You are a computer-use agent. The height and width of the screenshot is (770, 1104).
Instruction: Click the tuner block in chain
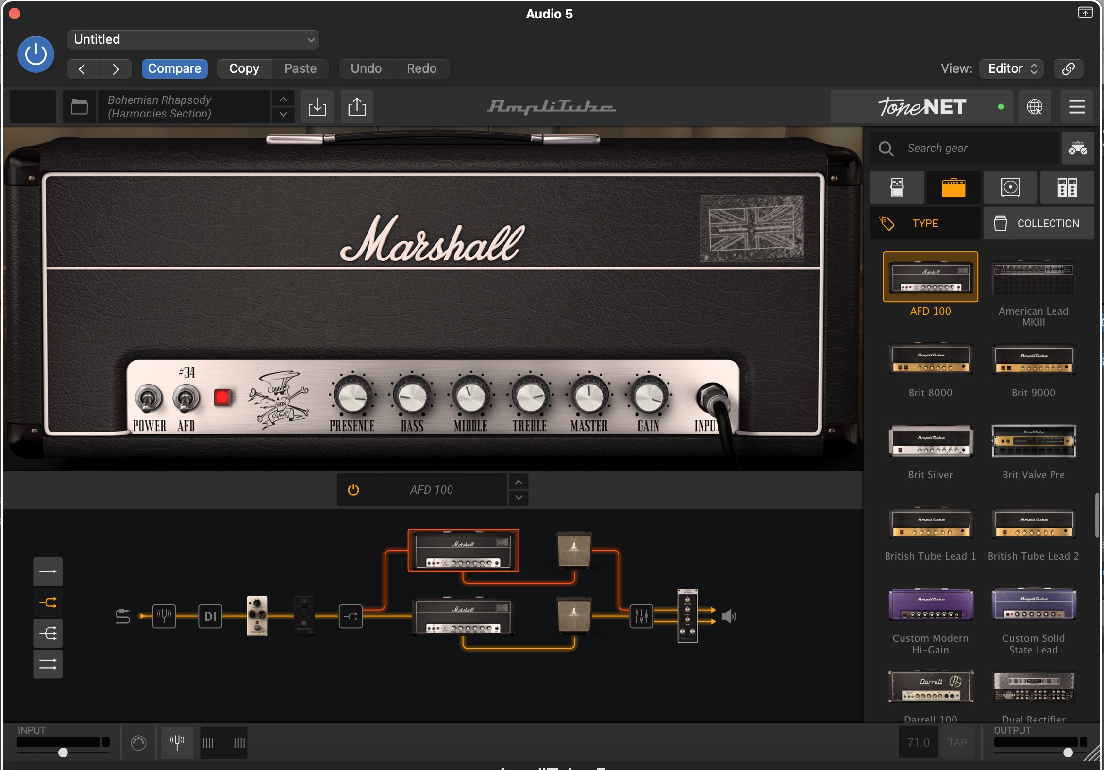coord(164,616)
